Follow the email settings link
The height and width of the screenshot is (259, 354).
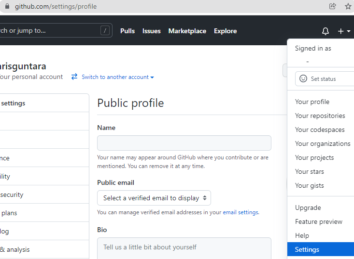pos(241,212)
